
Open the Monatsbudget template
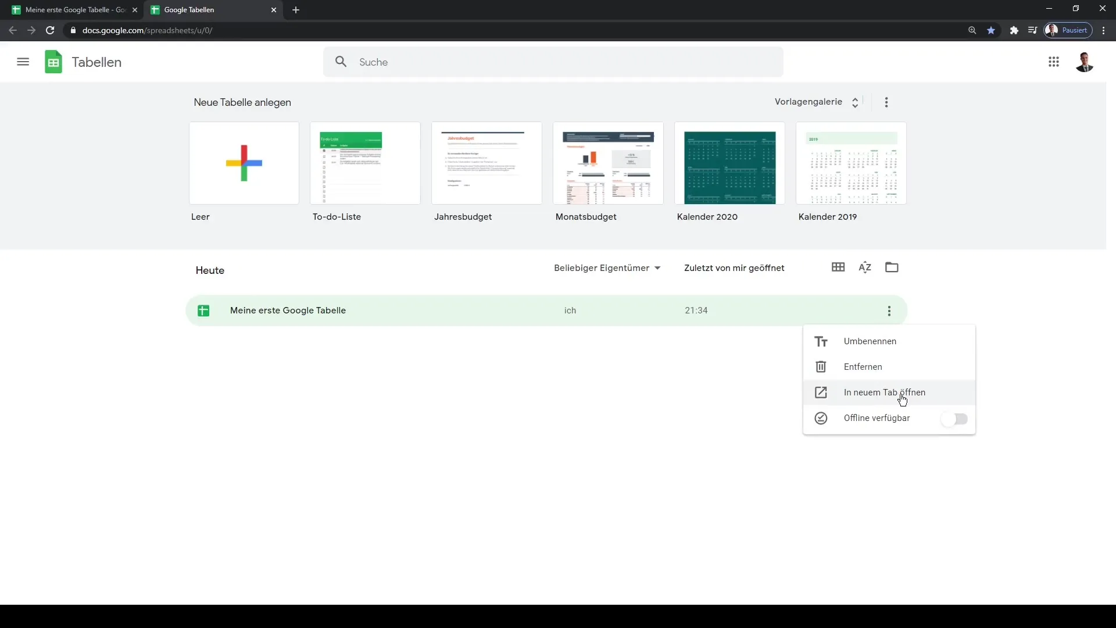(608, 163)
